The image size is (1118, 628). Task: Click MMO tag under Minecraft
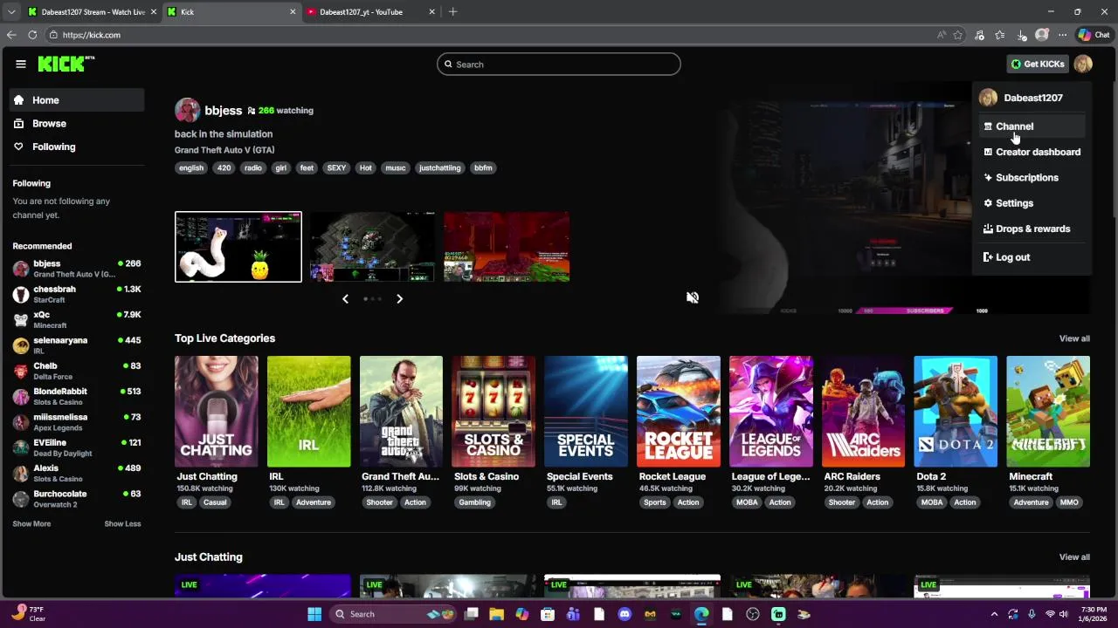(1069, 502)
